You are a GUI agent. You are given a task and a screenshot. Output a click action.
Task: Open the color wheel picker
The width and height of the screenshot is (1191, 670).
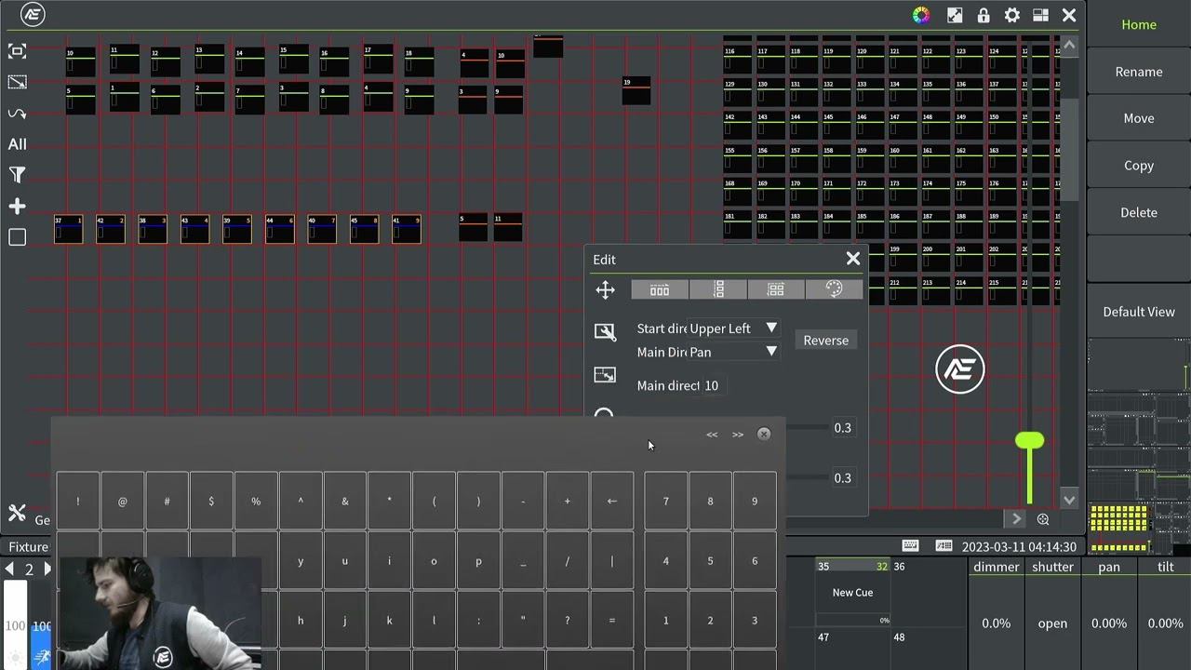click(920, 15)
